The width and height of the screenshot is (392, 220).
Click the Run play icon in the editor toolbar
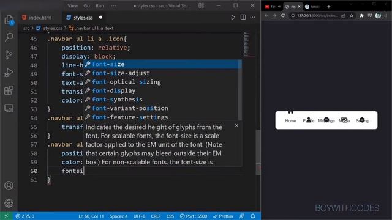[x=233, y=18]
